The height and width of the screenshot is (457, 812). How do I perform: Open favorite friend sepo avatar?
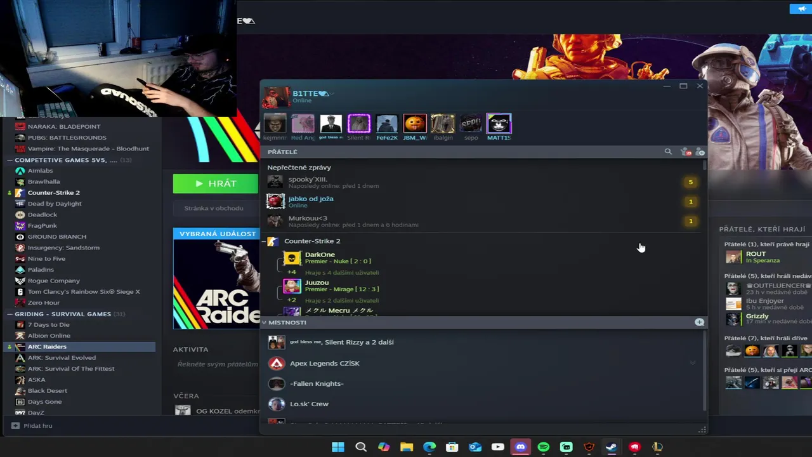(x=471, y=124)
